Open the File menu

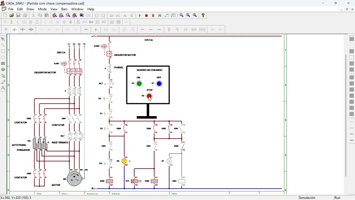tap(11, 9)
